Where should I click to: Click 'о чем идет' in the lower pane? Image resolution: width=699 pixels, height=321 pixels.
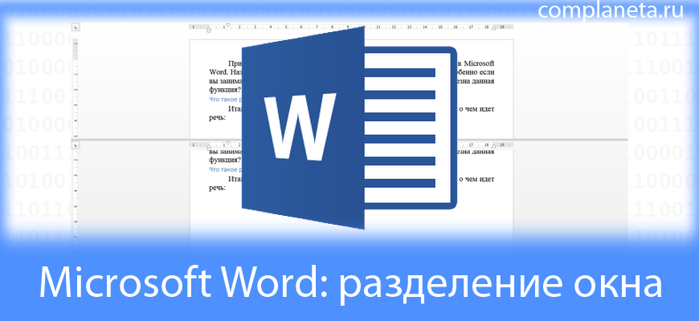pos(476,179)
